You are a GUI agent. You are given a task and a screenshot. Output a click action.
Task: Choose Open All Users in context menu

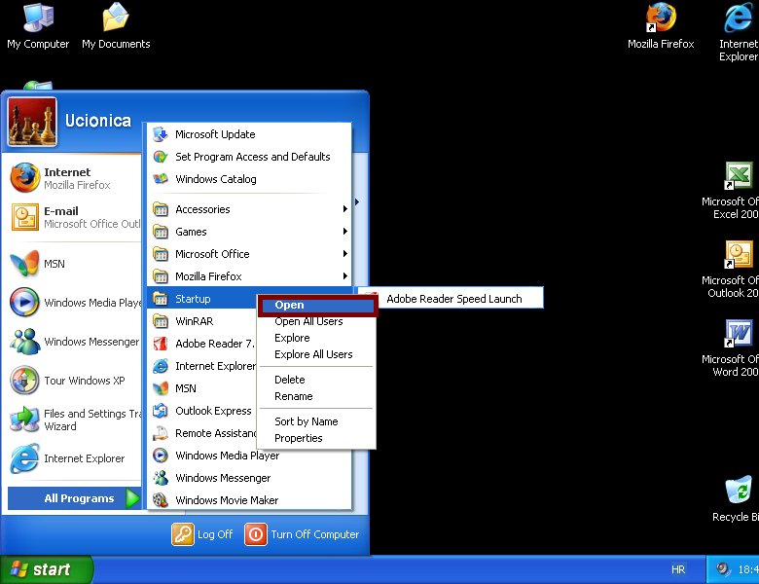(x=317, y=321)
